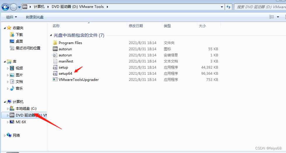The height and width of the screenshot is (153, 286).
Task: Open the 文档 library icon
Action: point(12,81)
